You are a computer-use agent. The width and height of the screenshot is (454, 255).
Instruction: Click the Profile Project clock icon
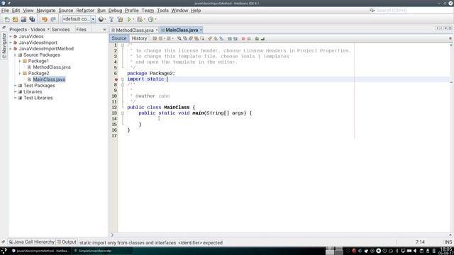pyautogui.click(x=150, y=19)
